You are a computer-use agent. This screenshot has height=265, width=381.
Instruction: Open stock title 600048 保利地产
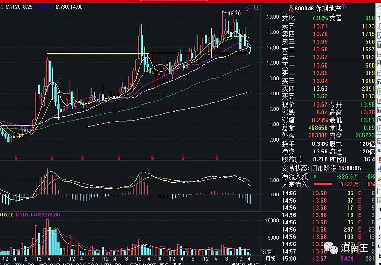point(318,9)
